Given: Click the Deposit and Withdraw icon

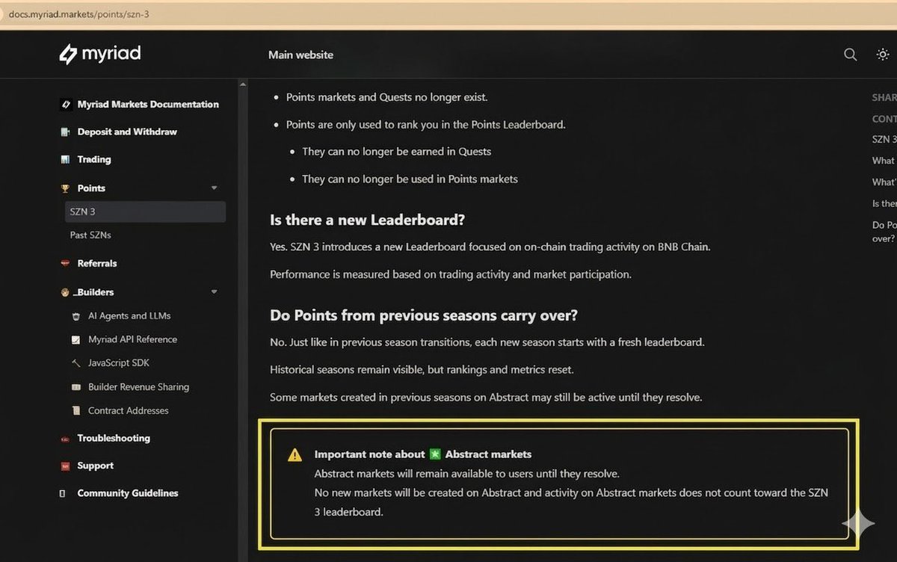Looking at the screenshot, I should 65,132.
